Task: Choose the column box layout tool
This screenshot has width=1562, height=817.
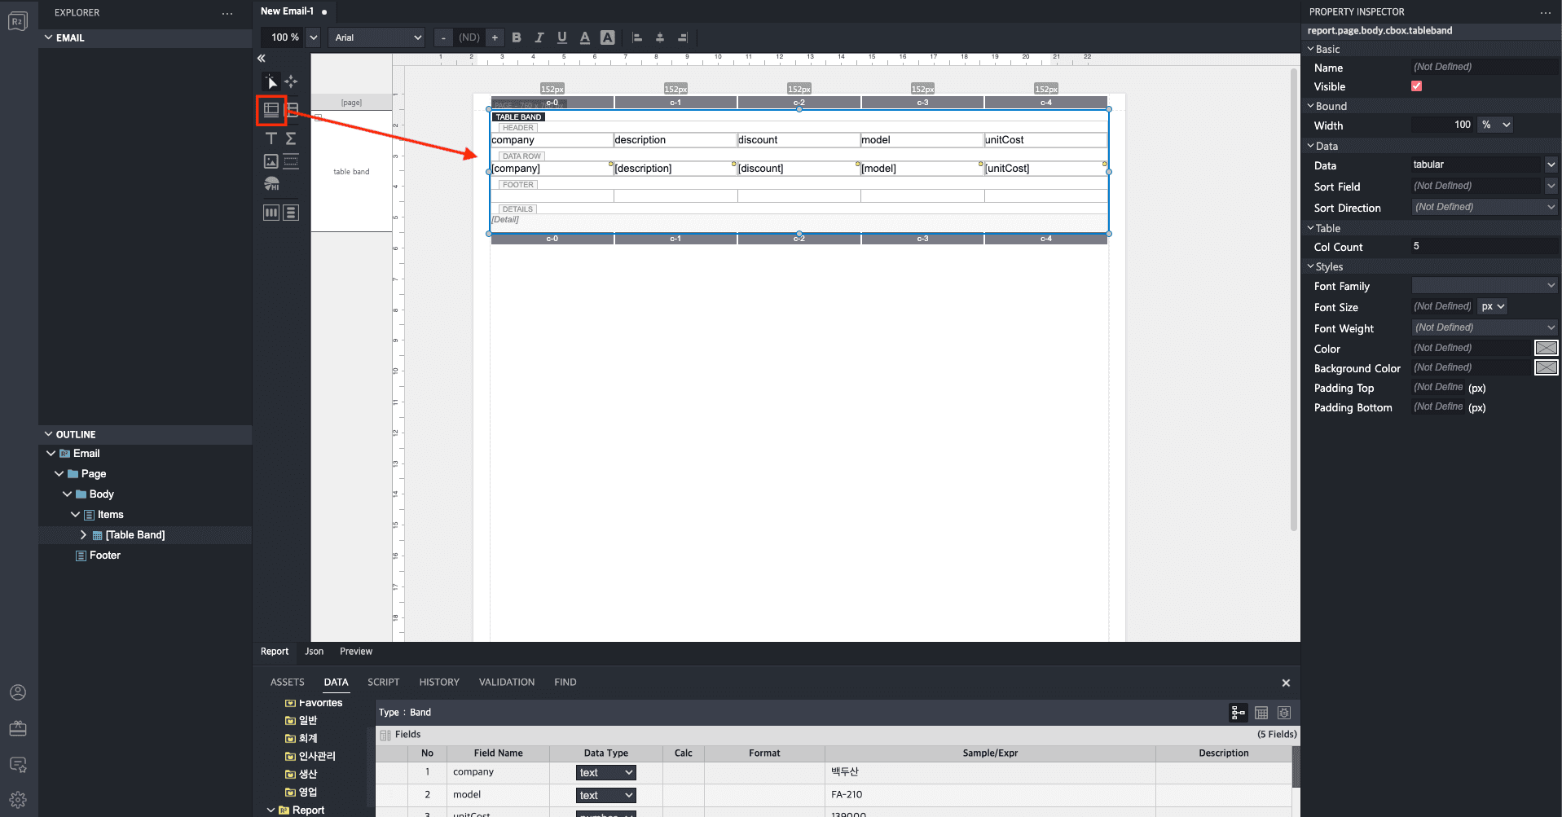Action: coord(271,213)
